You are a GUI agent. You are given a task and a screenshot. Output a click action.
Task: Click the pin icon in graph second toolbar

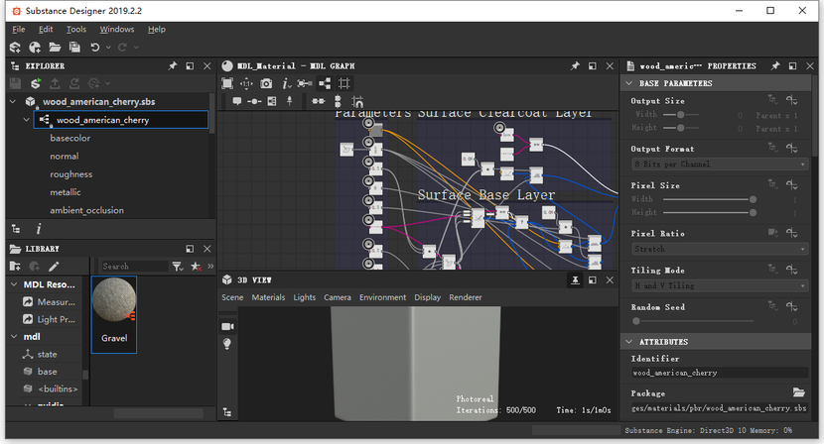coord(289,101)
